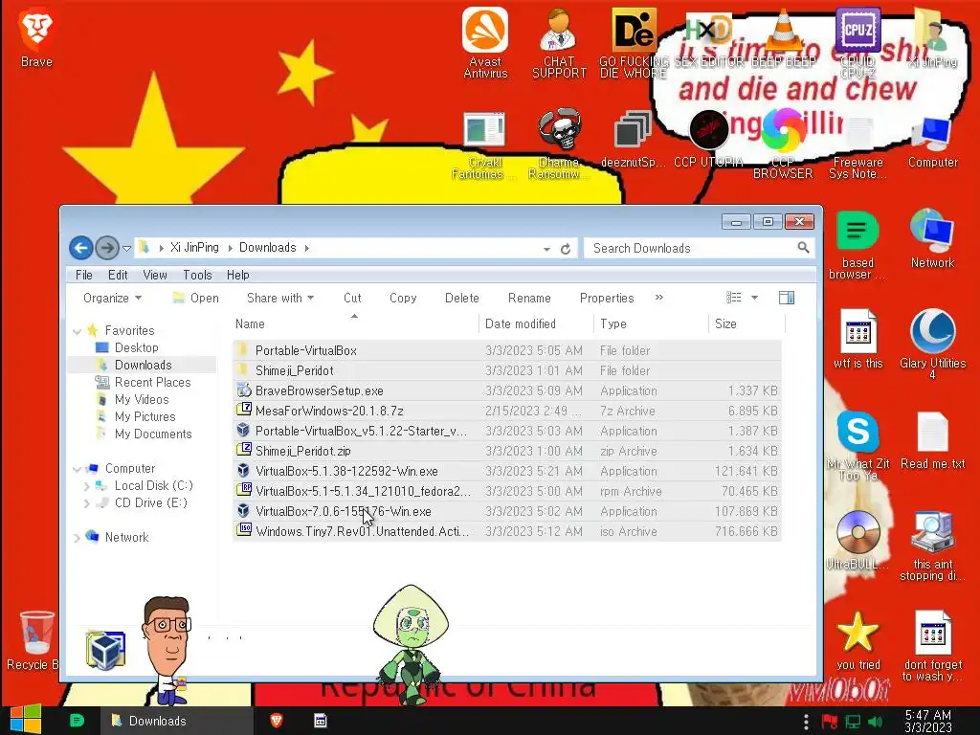Open the Skype desktop icon

click(x=857, y=445)
